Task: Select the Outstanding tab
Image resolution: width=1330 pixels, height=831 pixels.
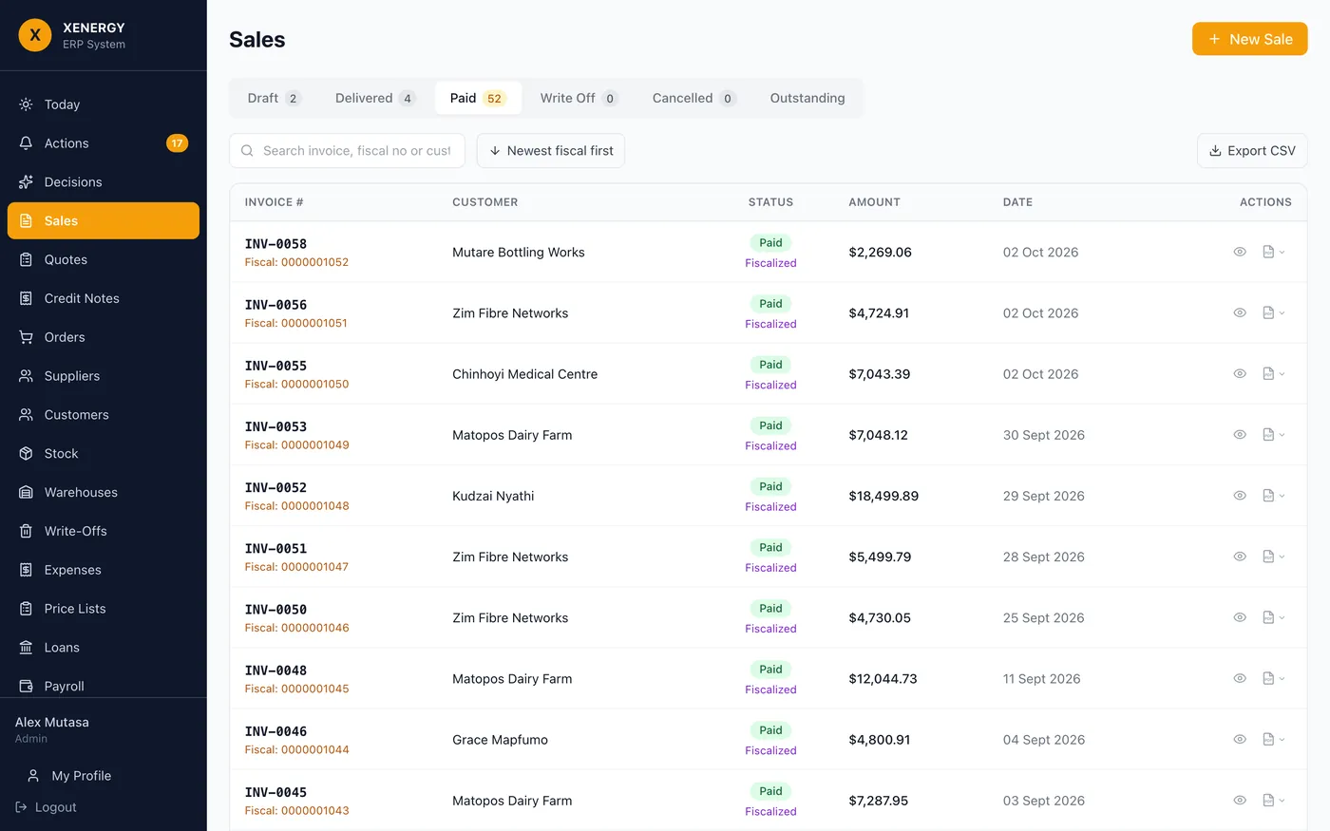Action: pos(807,98)
